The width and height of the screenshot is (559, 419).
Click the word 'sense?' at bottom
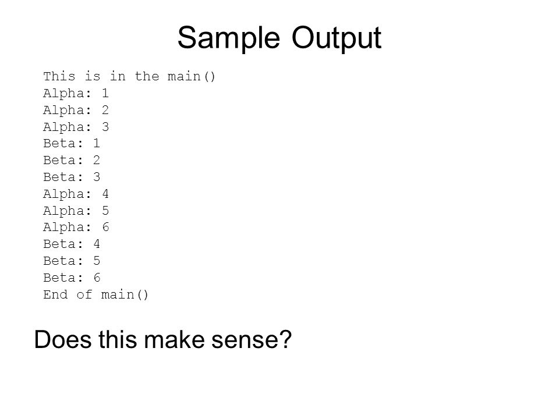(x=252, y=339)
